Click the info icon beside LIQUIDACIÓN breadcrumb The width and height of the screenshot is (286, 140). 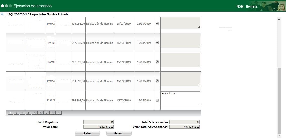point(2,14)
